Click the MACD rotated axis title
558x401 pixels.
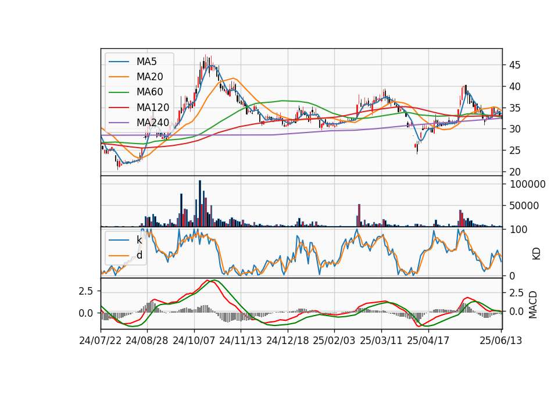coord(533,305)
